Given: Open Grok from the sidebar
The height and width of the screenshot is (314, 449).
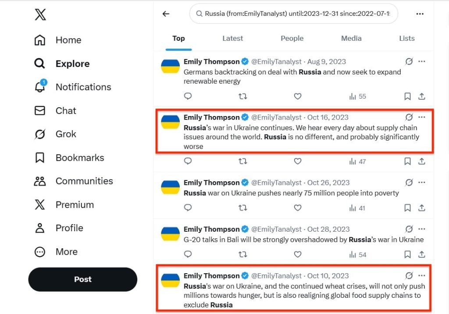Looking at the screenshot, I should click(65, 134).
